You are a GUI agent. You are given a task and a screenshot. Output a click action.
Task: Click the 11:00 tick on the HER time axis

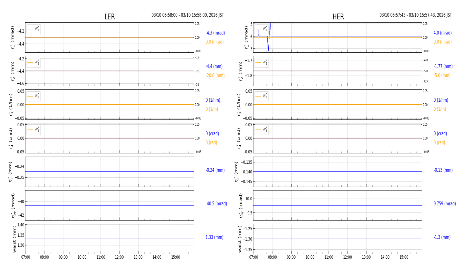click(x=329, y=257)
